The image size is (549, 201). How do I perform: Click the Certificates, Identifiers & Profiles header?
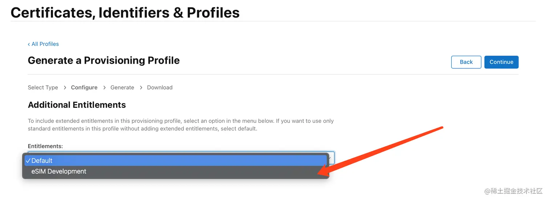click(x=125, y=12)
